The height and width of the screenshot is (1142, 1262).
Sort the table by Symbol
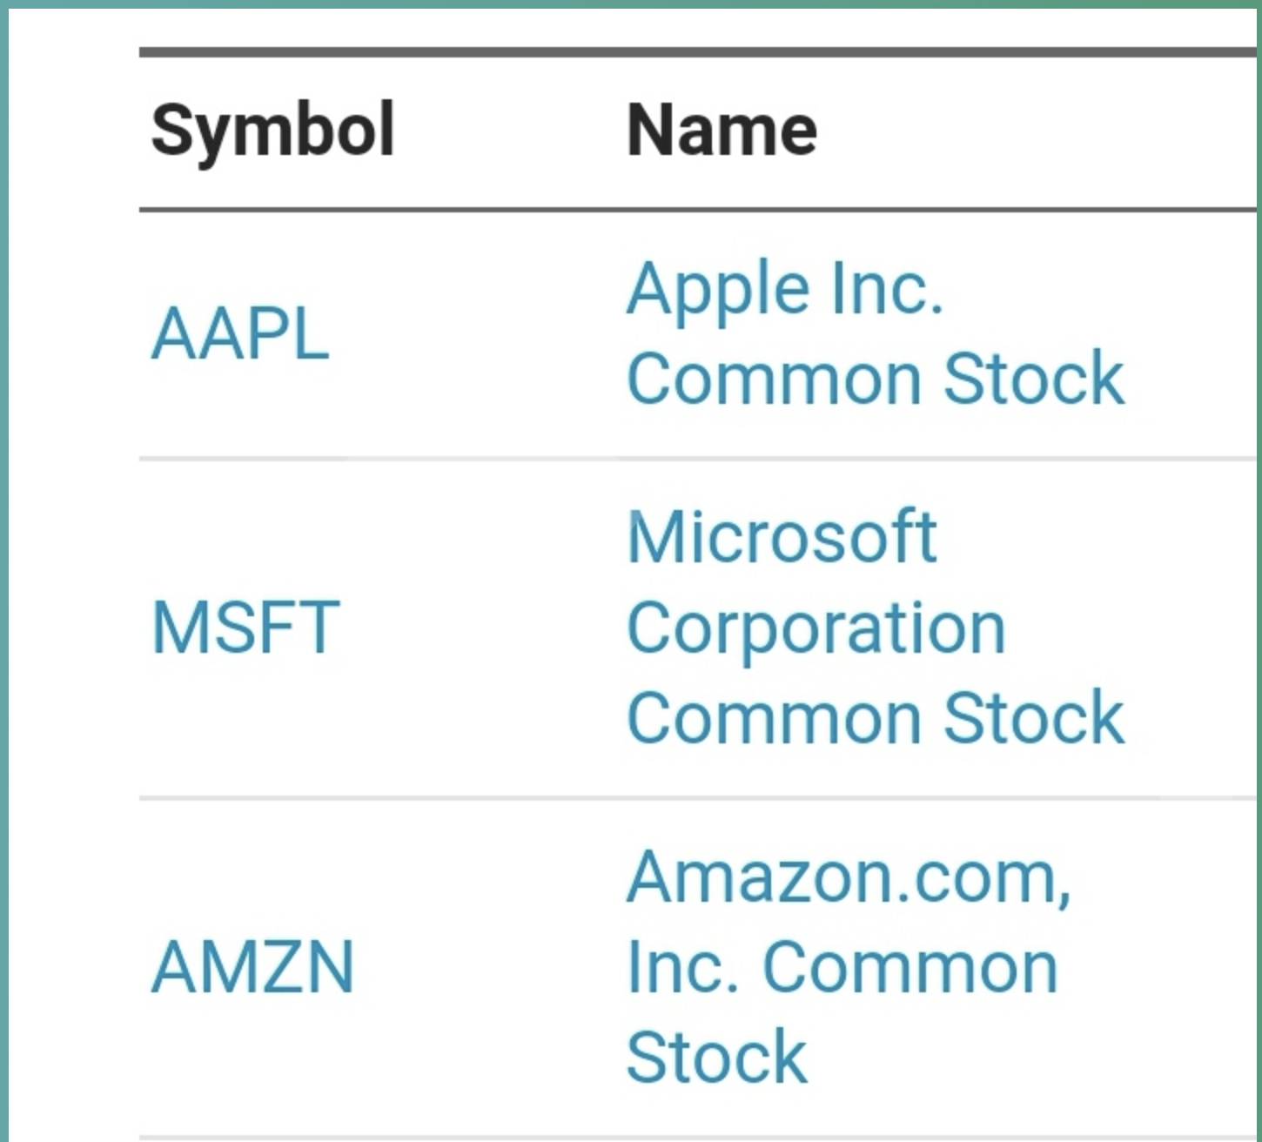272,131
